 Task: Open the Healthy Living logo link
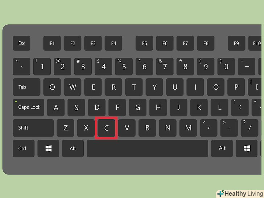[240, 194]
